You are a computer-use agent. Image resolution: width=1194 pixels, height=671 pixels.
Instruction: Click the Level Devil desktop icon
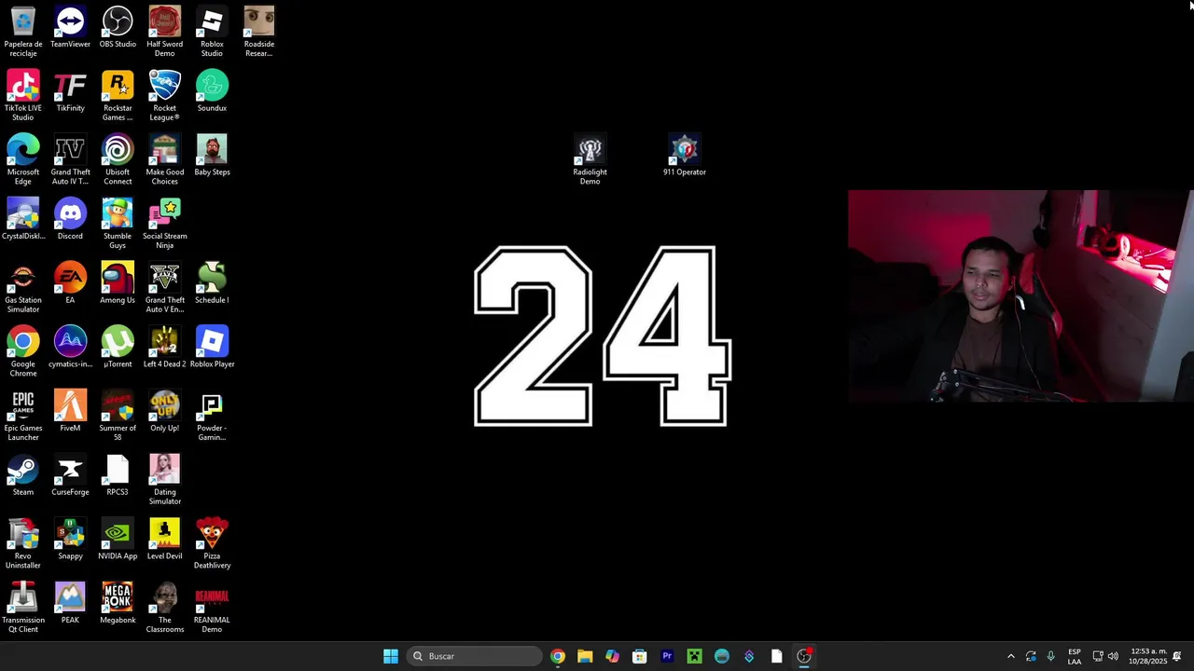[164, 540]
